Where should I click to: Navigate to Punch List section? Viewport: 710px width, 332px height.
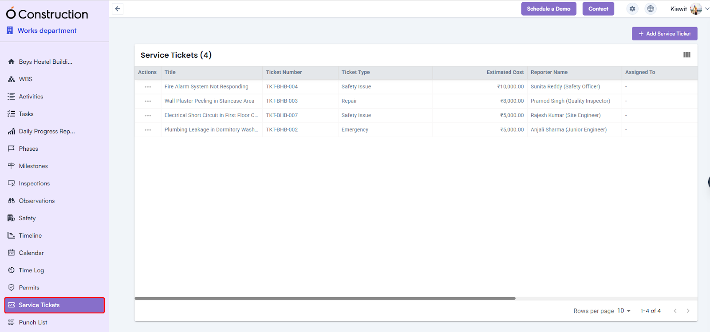point(33,322)
